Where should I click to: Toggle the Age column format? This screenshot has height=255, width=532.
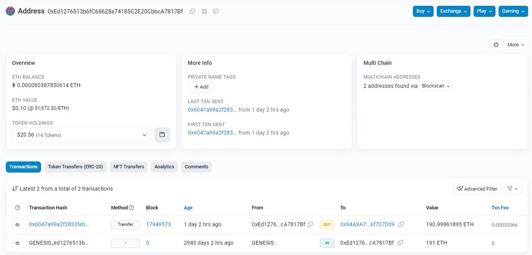point(188,208)
